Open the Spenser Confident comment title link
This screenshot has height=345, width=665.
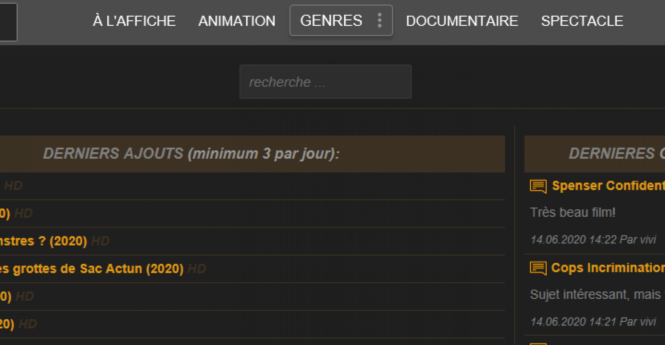pyautogui.click(x=608, y=186)
